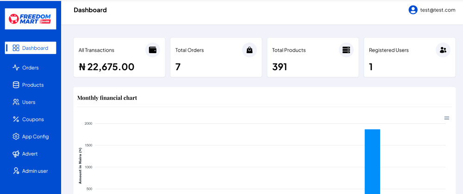The image size is (463, 194).
Task: Click the Advert megaphone icon in sidebar
Action: point(16,154)
